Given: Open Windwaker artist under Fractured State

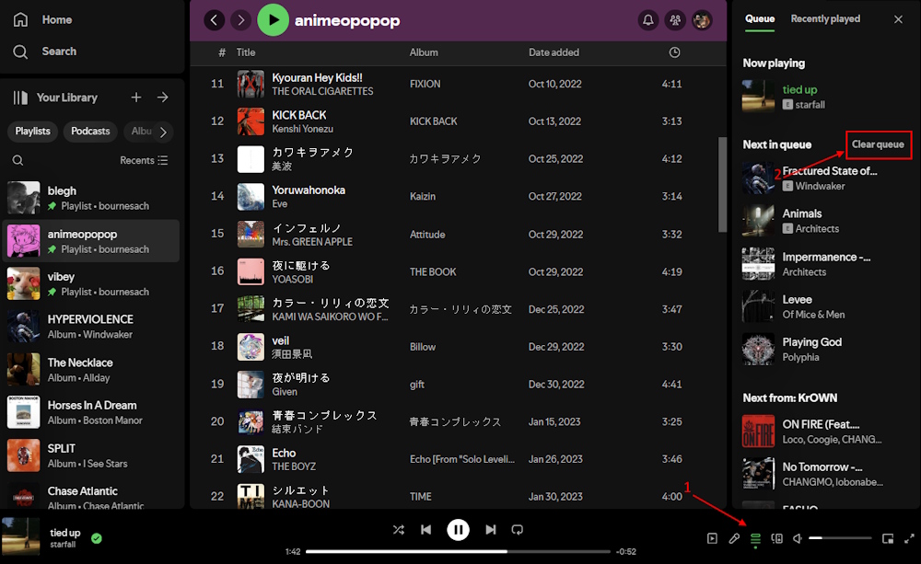Looking at the screenshot, I should pyautogui.click(x=820, y=186).
